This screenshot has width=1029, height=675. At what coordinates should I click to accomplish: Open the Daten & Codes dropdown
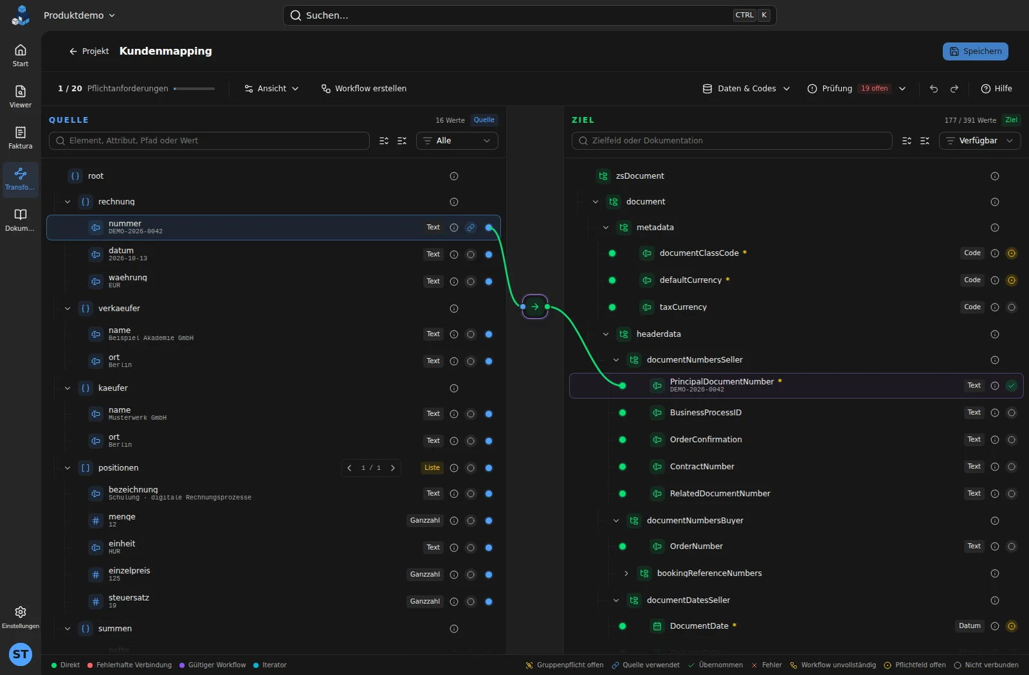746,89
